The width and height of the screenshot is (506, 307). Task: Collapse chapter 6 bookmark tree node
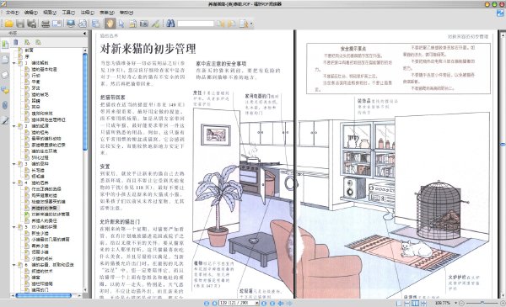point(14,265)
